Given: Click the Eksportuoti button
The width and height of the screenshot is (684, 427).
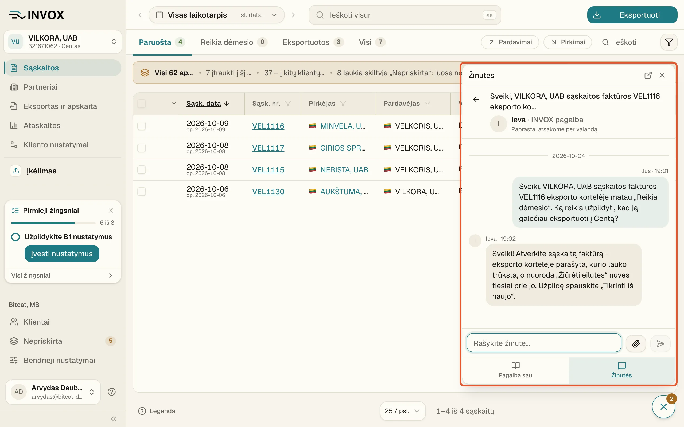Looking at the screenshot, I should 632,15.
